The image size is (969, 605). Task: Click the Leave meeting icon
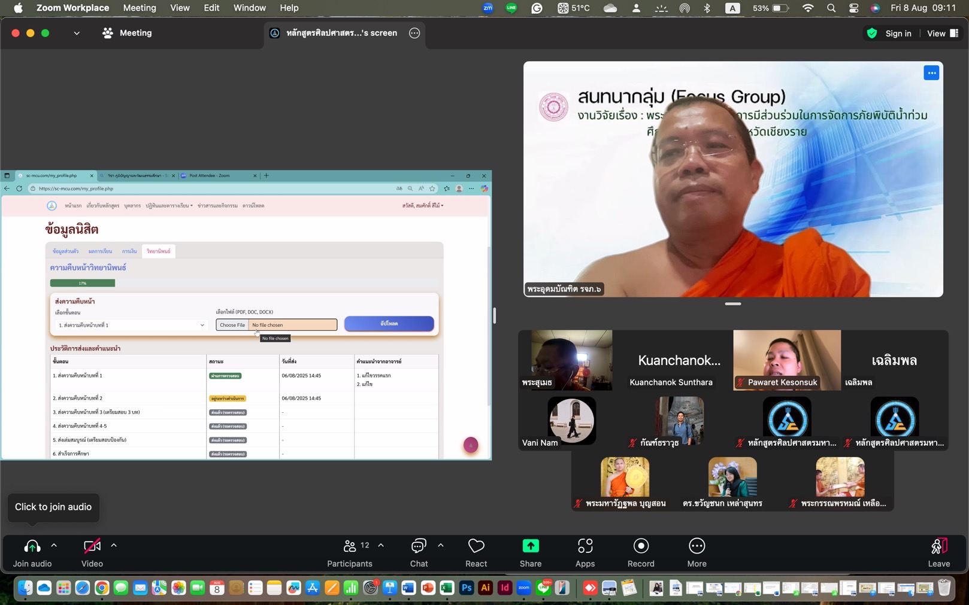pyautogui.click(x=938, y=546)
